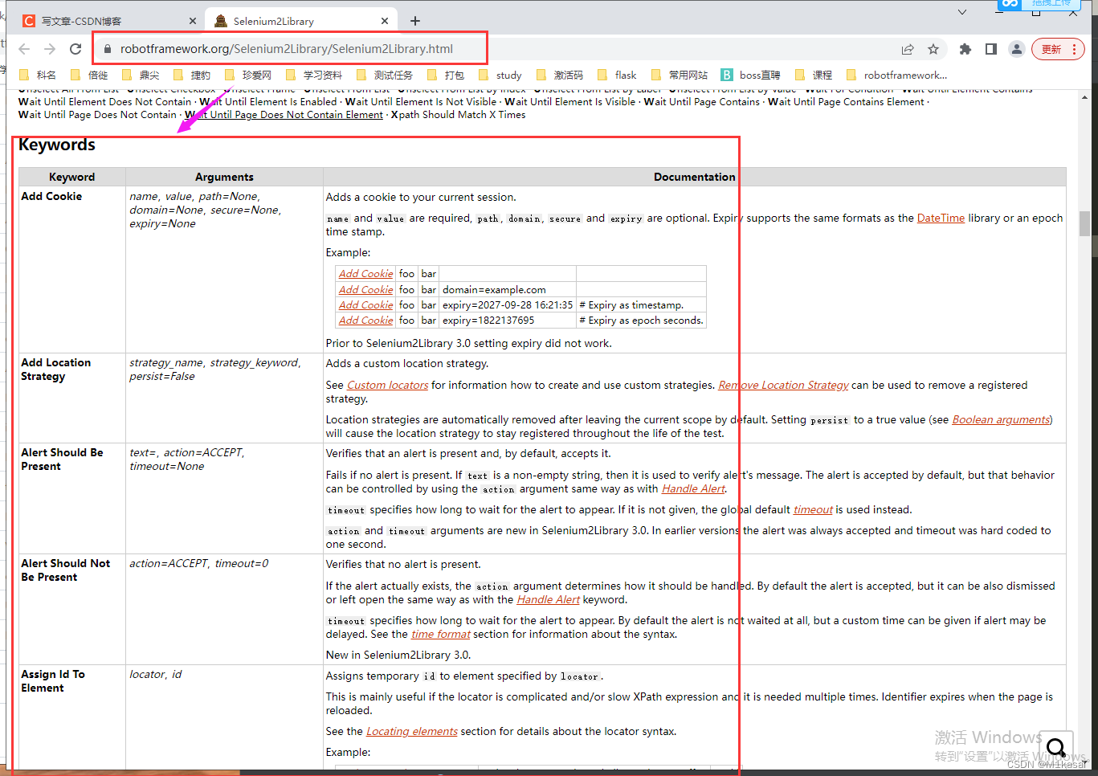
Task: Select the Add Location Strategy keyword name
Action: [x=55, y=370]
